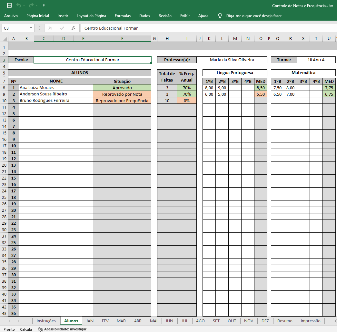Click the lightbulb Tell Me icon
Image resolution: width=337 pixels, height=332 pixels.
tap(220, 15)
